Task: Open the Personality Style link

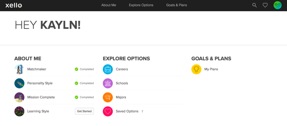Action: (40, 83)
